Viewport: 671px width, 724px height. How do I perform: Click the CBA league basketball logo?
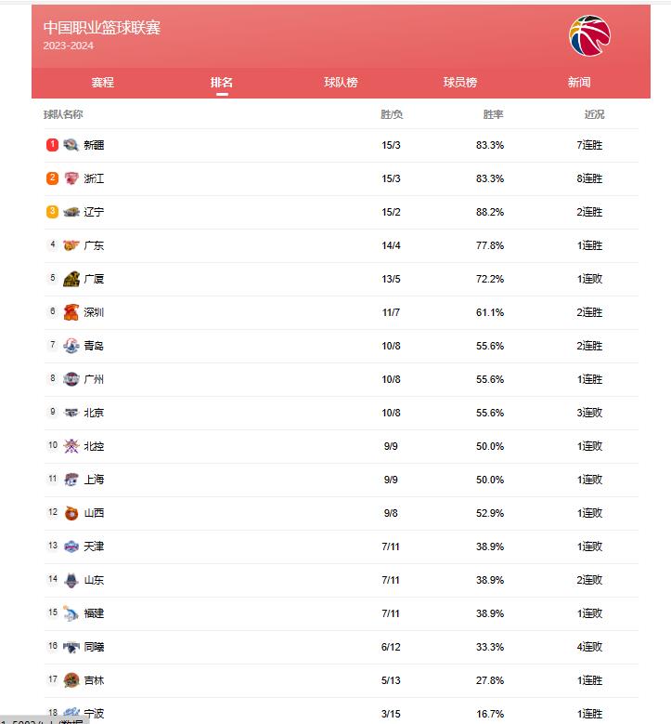coord(589,35)
